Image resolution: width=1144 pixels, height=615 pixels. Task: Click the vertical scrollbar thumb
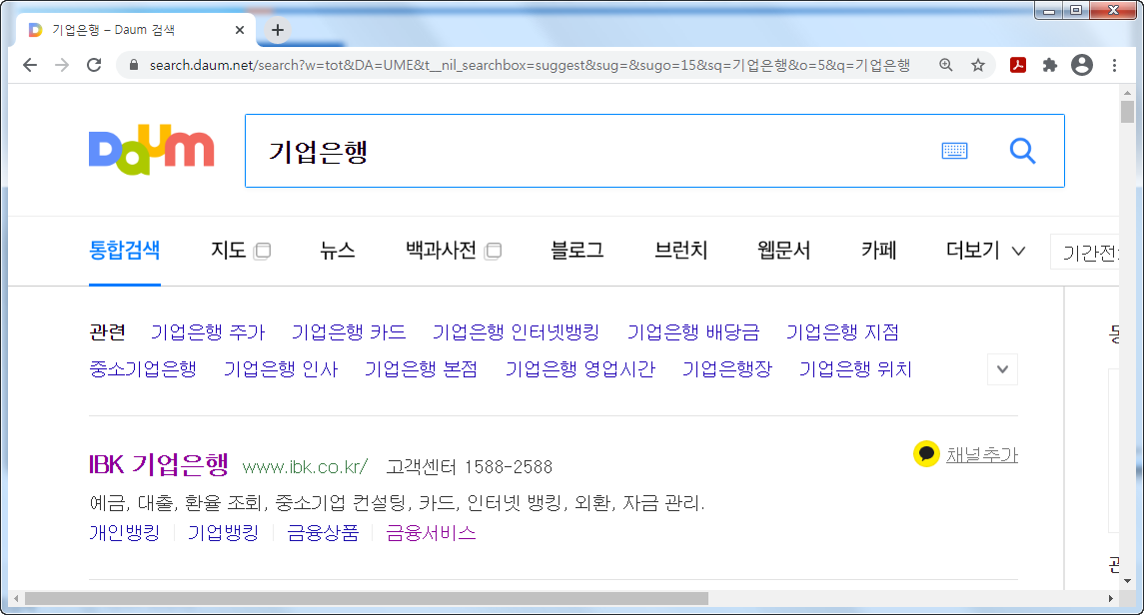tap(1127, 112)
